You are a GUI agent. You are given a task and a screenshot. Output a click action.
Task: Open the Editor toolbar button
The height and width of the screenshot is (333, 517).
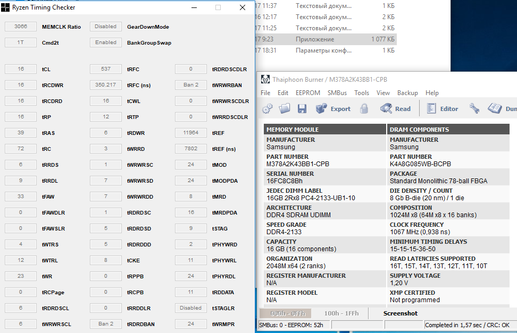(442, 109)
